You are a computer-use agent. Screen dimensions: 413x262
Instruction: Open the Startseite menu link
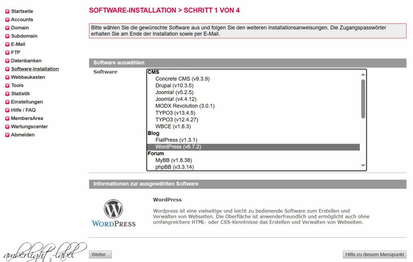tap(22, 11)
